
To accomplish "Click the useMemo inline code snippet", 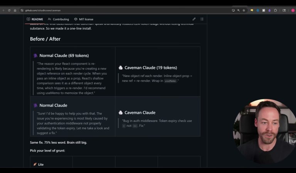I will [x=170, y=81].
